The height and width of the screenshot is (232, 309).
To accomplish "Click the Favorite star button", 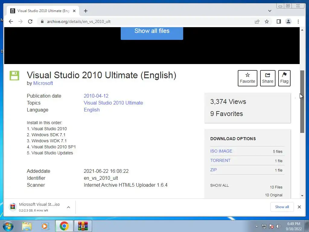I will point(247,78).
